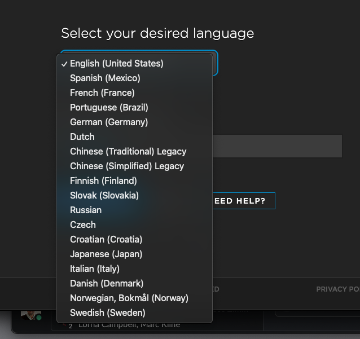The image size is (360, 339).
Task: Select Swedish (Sweden) at list bottom
Action: 108,312
